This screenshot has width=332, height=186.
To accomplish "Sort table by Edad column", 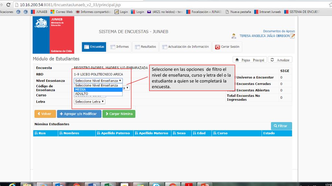I will [202, 133].
